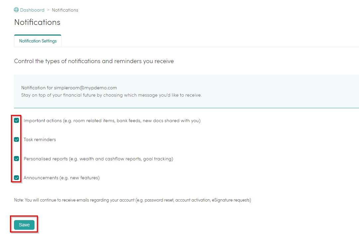Click the globe icon beside Dashboard
This screenshot has width=359, height=252.
click(x=16, y=10)
